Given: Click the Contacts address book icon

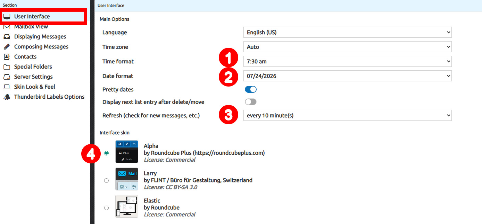Looking at the screenshot, I should pyautogui.click(x=7, y=56).
